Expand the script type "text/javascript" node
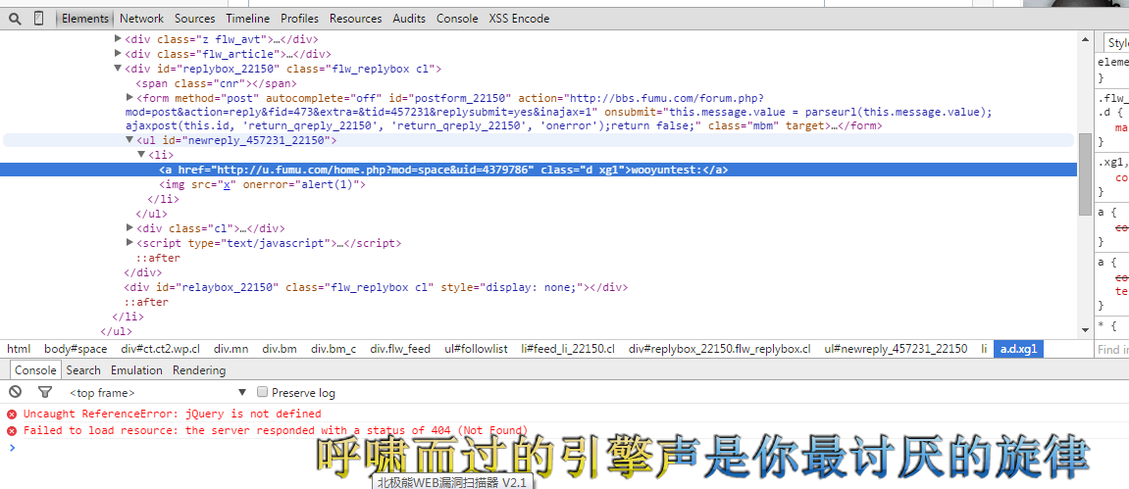This screenshot has width=1129, height=489. [129, 242]
